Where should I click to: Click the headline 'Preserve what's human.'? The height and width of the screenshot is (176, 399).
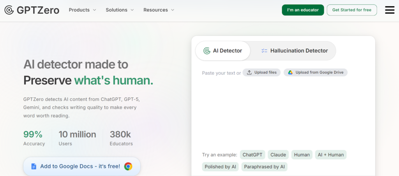click(88, 81)
